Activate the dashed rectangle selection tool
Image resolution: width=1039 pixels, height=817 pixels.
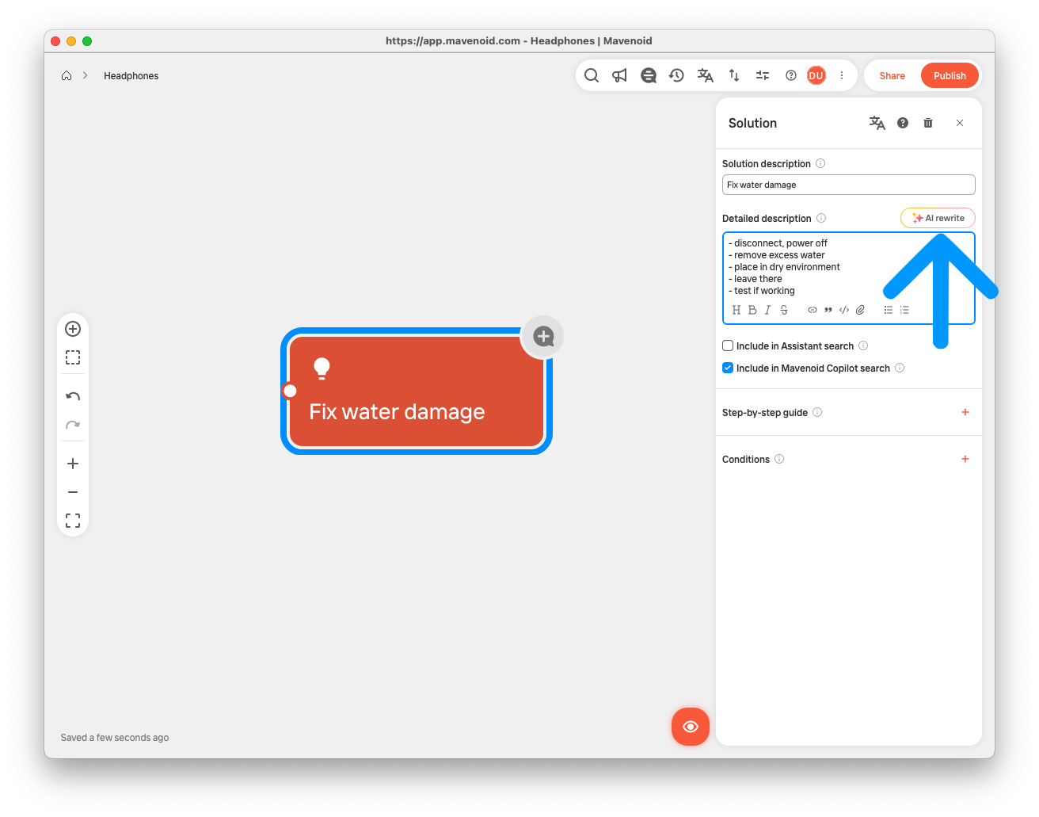73,357
